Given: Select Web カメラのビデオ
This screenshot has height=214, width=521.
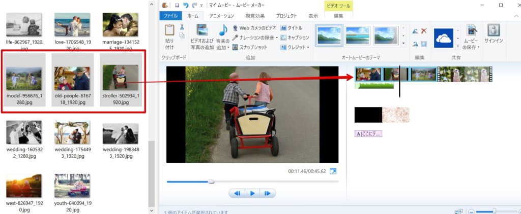Looking at the screenshot, I should coord(254,28).
